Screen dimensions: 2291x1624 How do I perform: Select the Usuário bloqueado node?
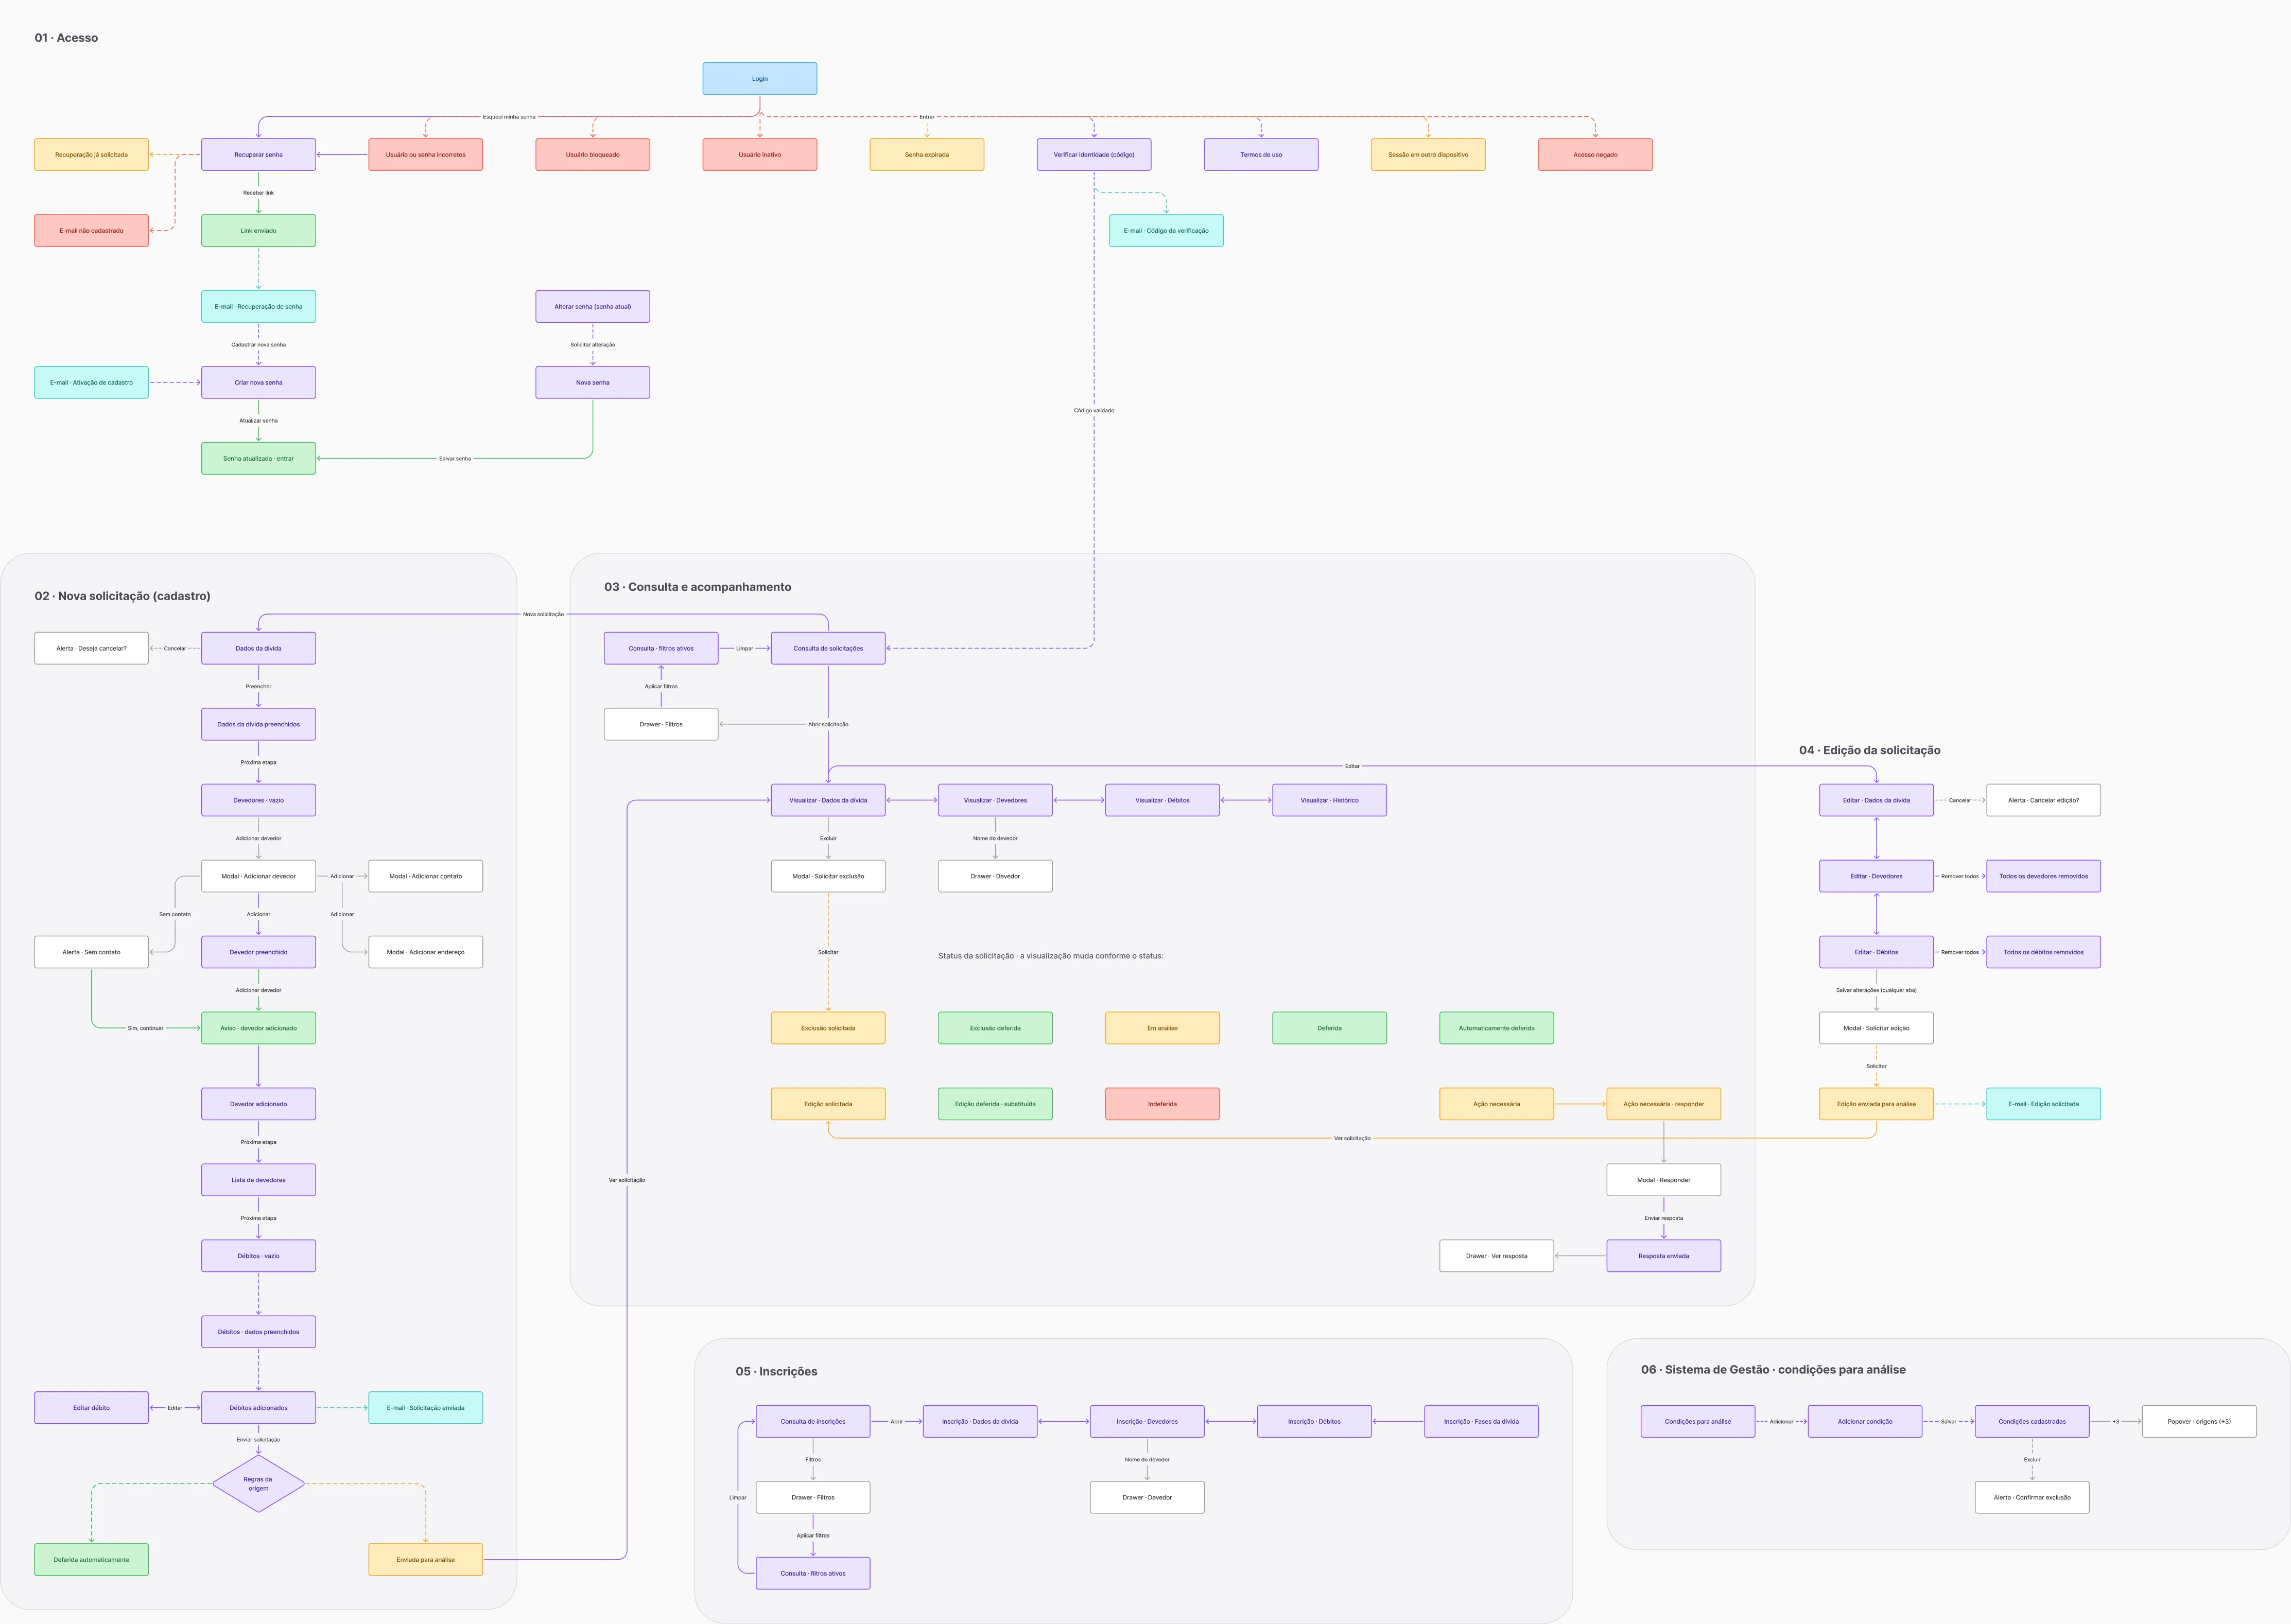coord(592,155)
